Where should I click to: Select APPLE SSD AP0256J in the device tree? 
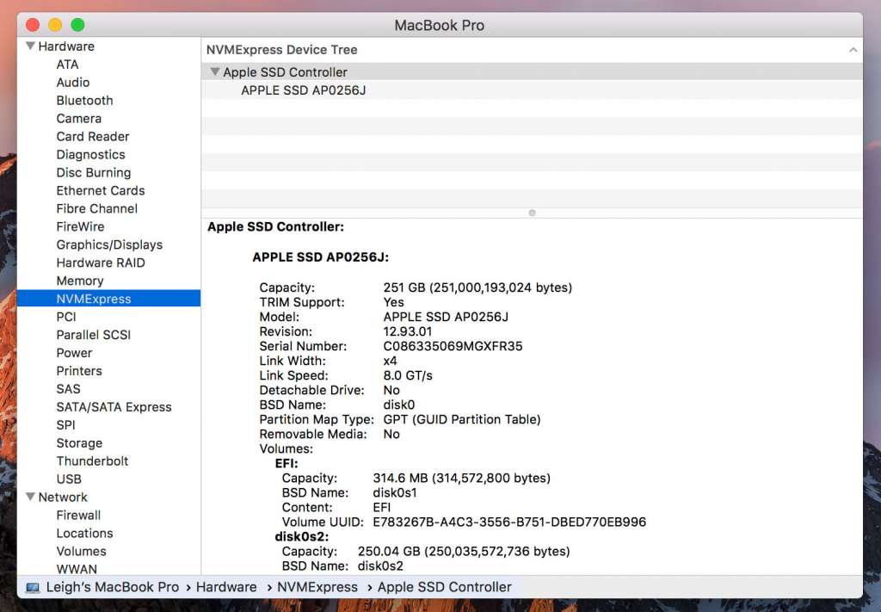303,90
